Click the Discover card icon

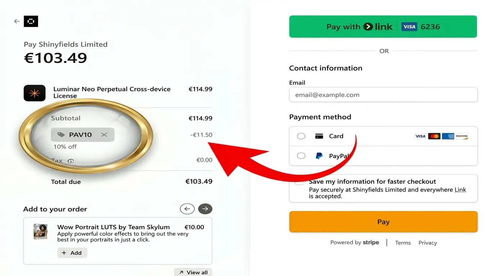tap(462, 136)
